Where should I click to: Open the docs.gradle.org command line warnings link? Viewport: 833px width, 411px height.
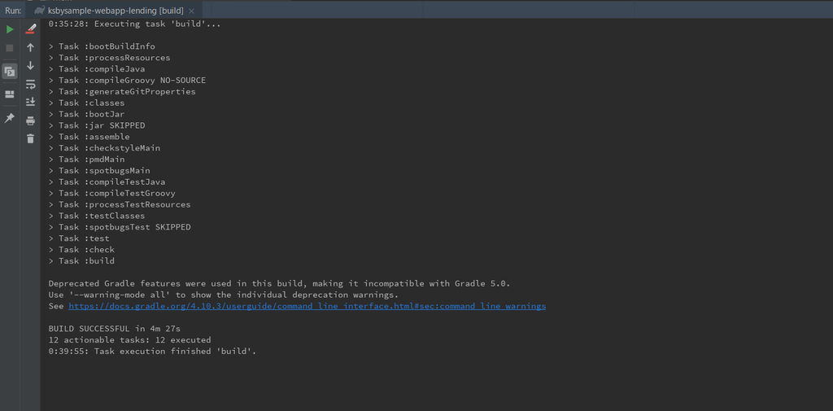pyautogui.click(x=307, y=306)
